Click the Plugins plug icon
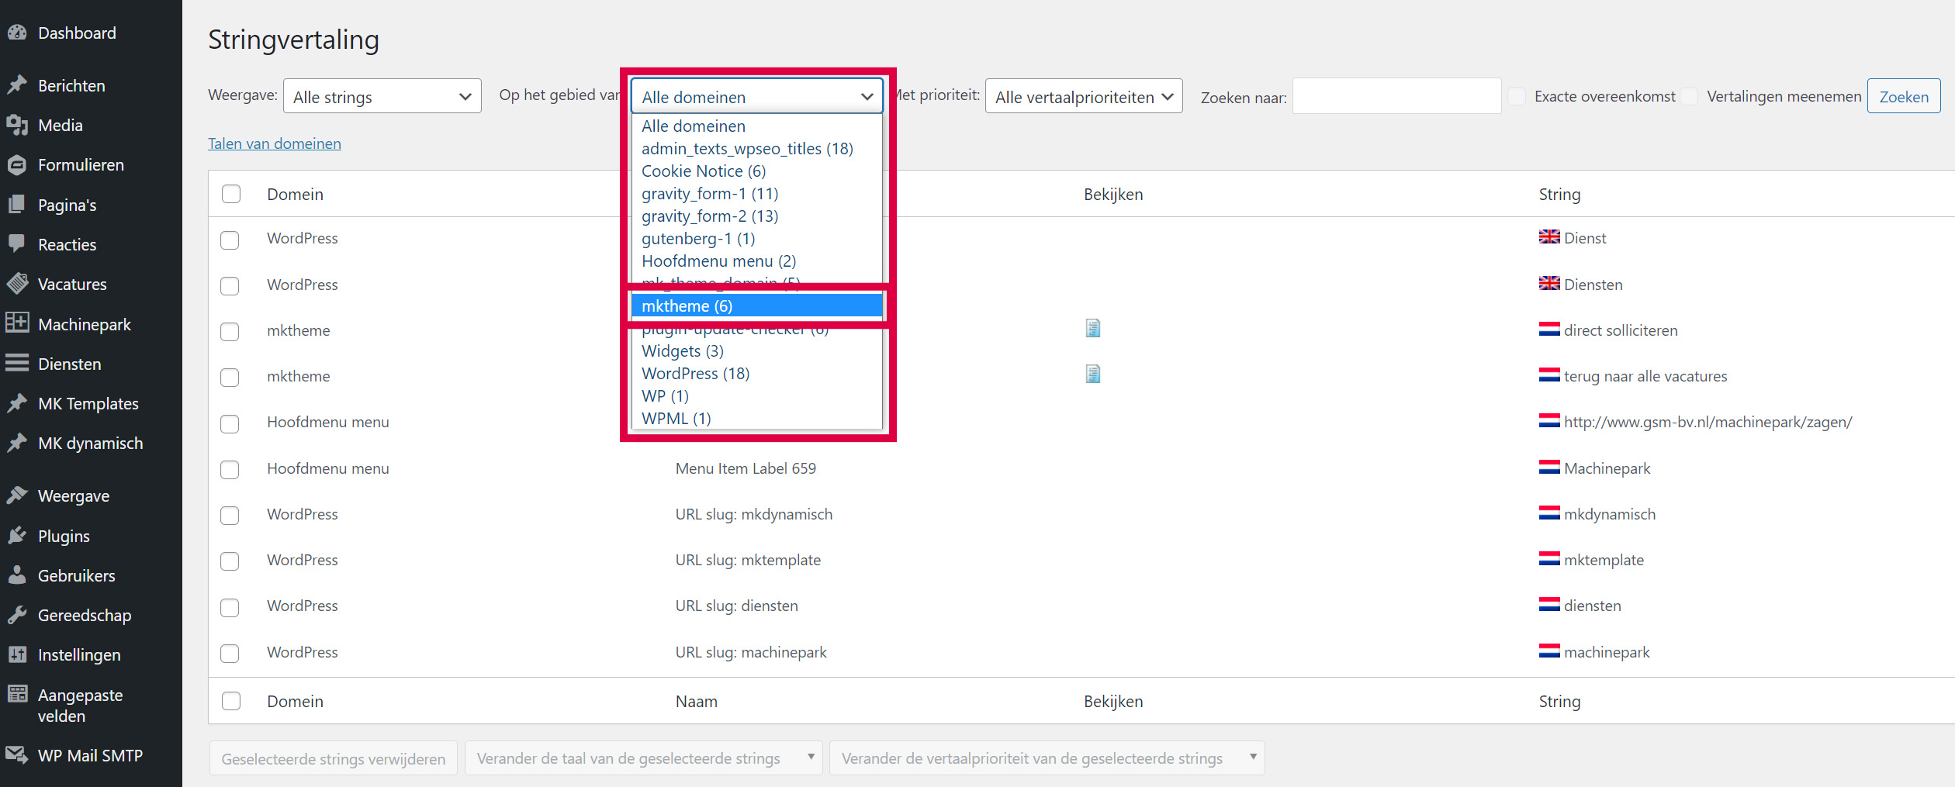1955x787 pixels. (x=17, y=536)
